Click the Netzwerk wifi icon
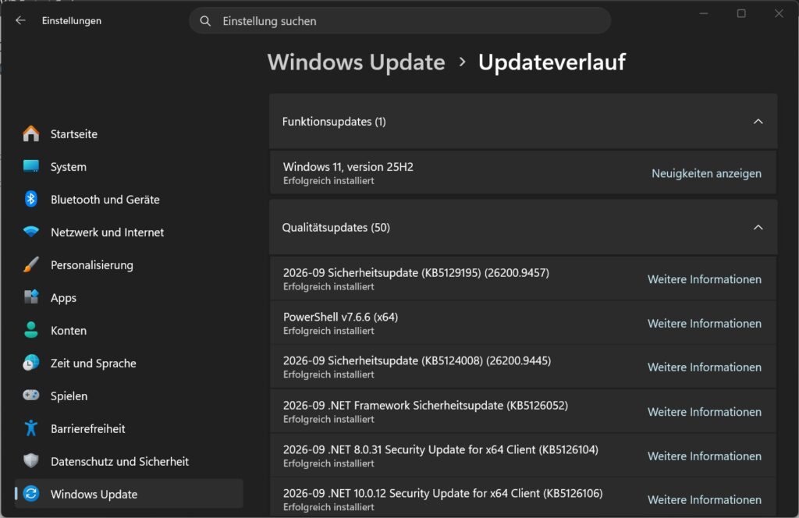This screenshot has height=518, width=799. coord(31,232)
